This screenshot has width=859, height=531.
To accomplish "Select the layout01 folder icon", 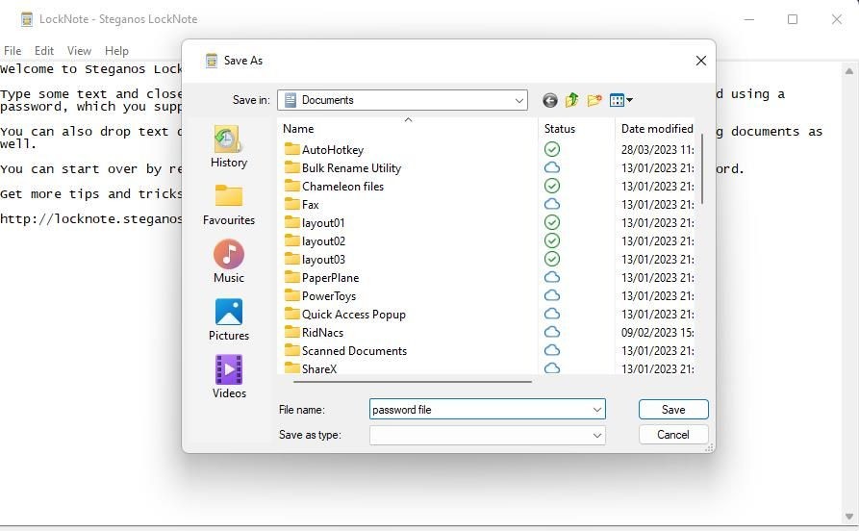I will (x=292, y=222).
